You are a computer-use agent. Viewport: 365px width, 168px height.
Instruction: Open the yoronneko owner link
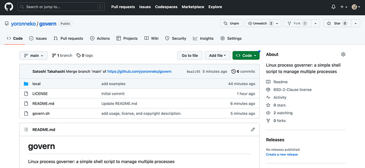pos(23,24)
